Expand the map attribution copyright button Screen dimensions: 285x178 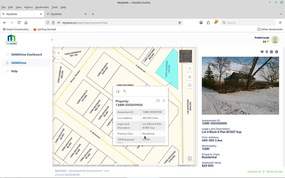190,158
